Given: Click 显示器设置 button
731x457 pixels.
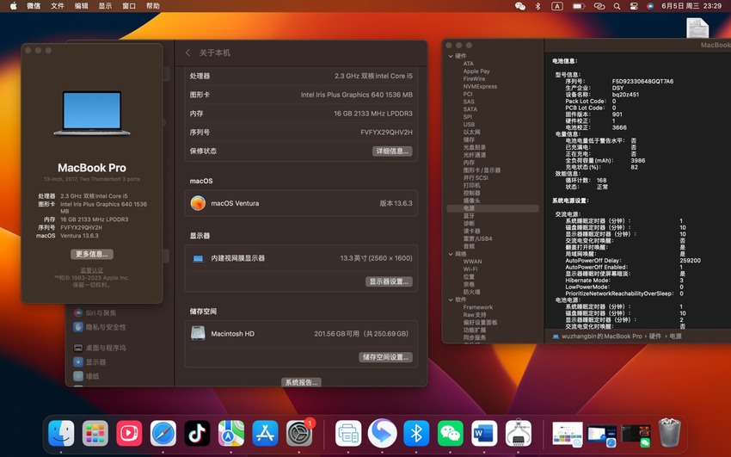Looking at the screenshot, I should click(389, 281).
